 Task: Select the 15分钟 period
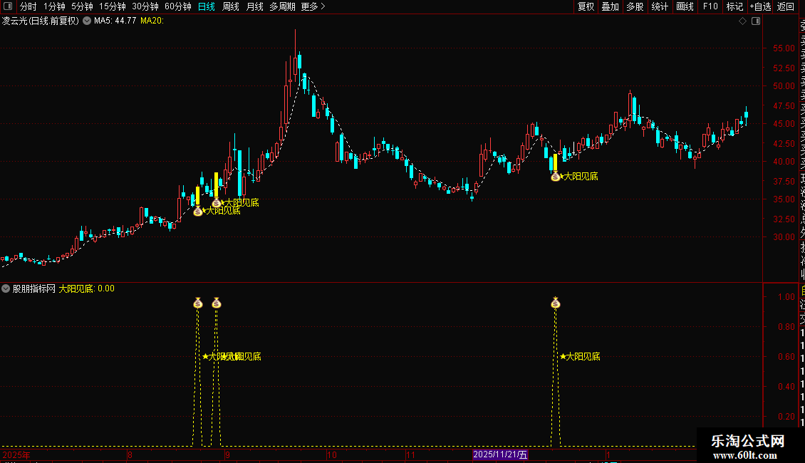click(x=113, y=6)
